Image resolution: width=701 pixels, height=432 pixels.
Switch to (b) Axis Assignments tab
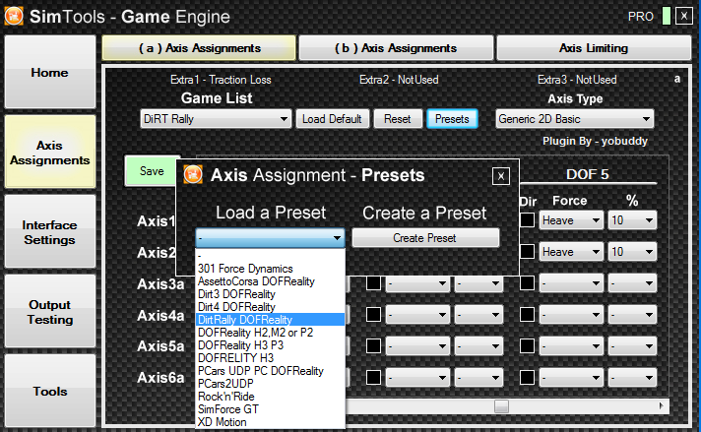click(x=396, y=48)
